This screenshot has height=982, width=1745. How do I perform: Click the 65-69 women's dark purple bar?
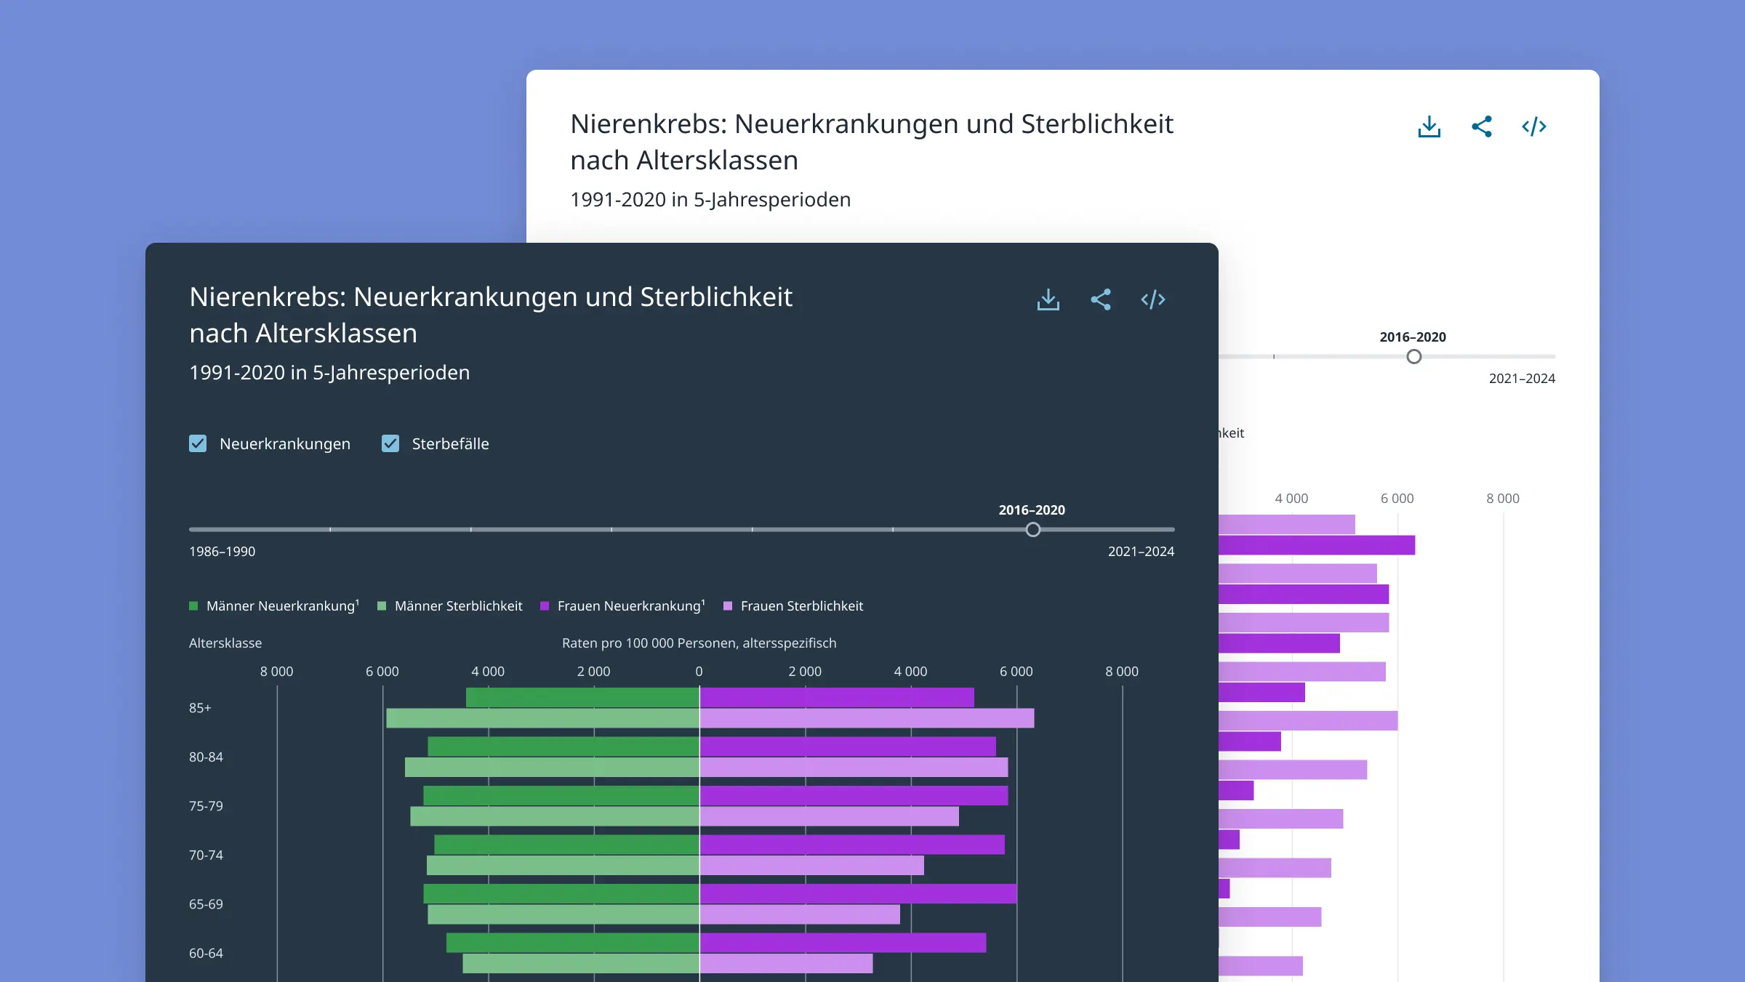point(858,893)
